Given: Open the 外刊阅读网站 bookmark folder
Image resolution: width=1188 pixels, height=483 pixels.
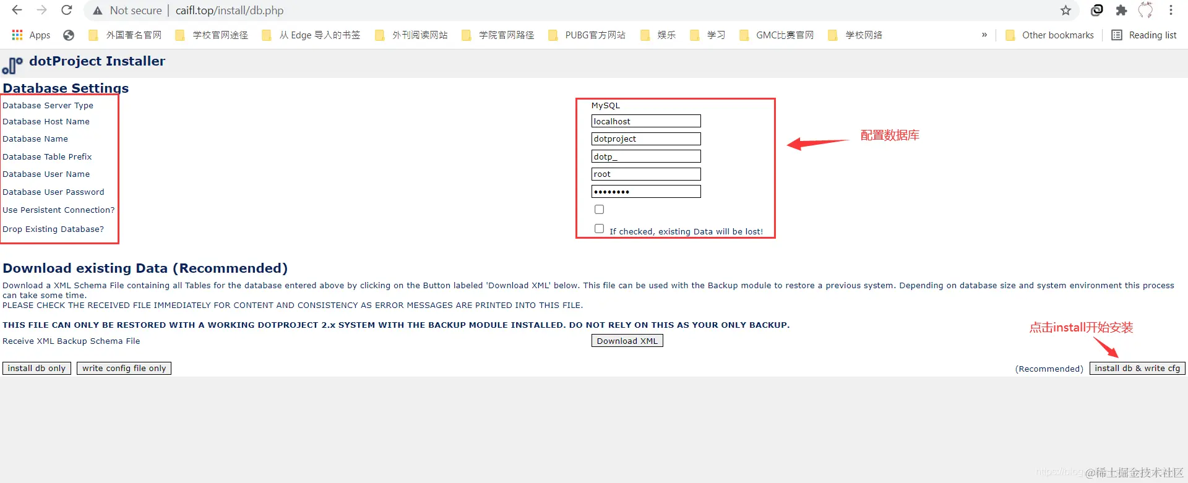Looking at the screenshot, I should (x=411, y=35).
